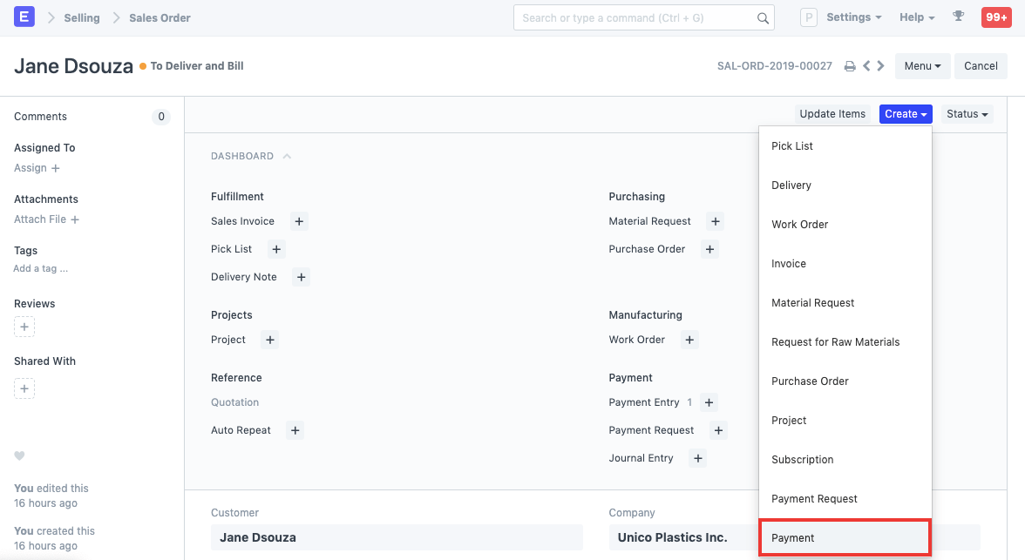Go to next document arrow
The image size is (1025, 560).
(880, 66)
